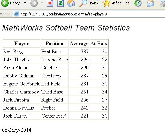Select the Debby Oldman player cell
The width and height of the screenshot is (165, 134).
coord(21,76)
